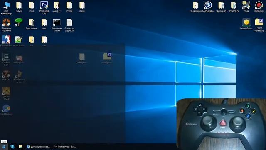
Task: Open the 1ppsspp p1 folder
Action: [221, 7]
